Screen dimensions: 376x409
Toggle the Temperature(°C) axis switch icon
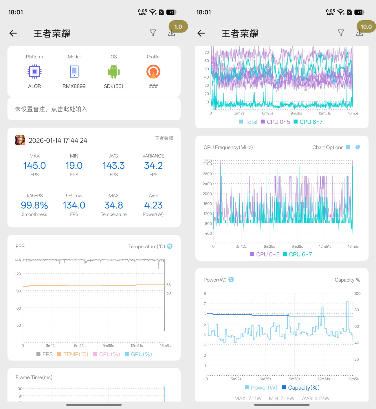pos(170,246)
